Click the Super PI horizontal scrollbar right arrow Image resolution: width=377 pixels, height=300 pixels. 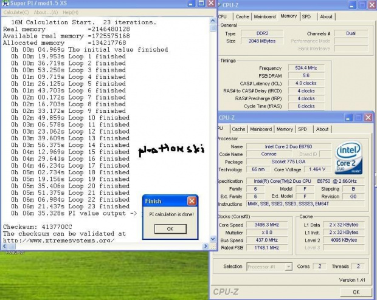pos(206,246)
